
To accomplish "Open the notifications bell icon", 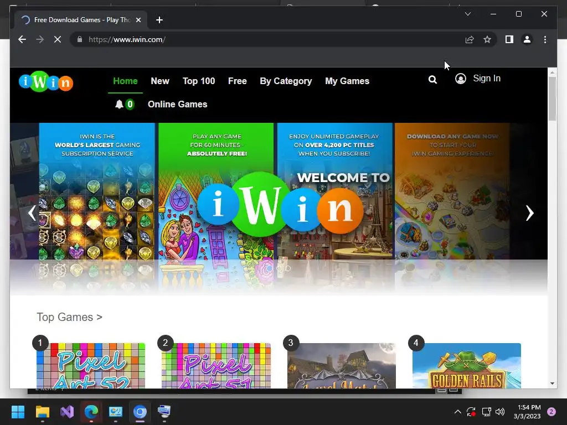I will pyautogui.click(x=120, y=105).
